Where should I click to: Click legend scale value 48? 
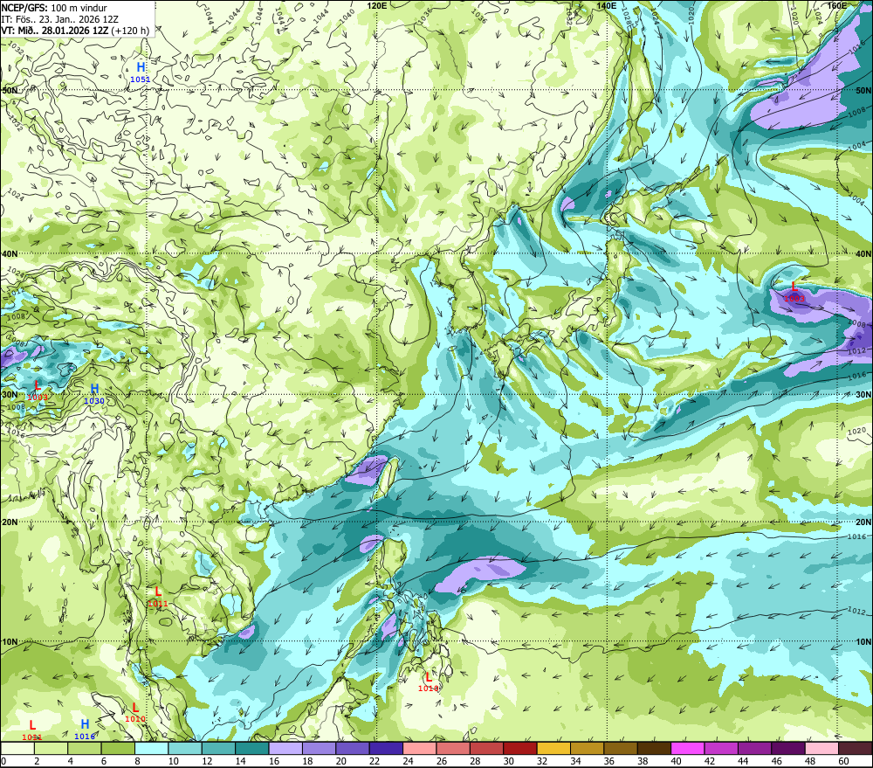811,761
